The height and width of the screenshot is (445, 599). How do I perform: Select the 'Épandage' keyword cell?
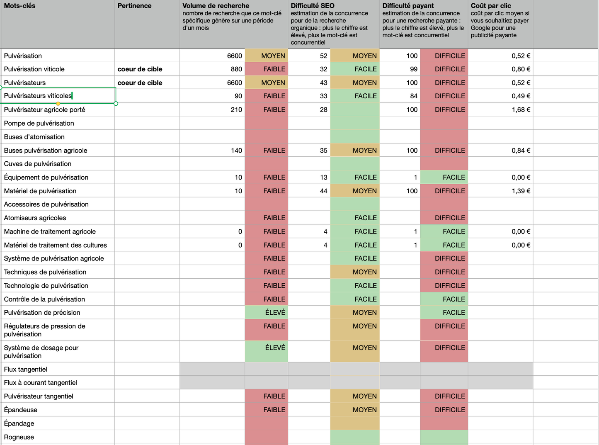pos(58,423)
